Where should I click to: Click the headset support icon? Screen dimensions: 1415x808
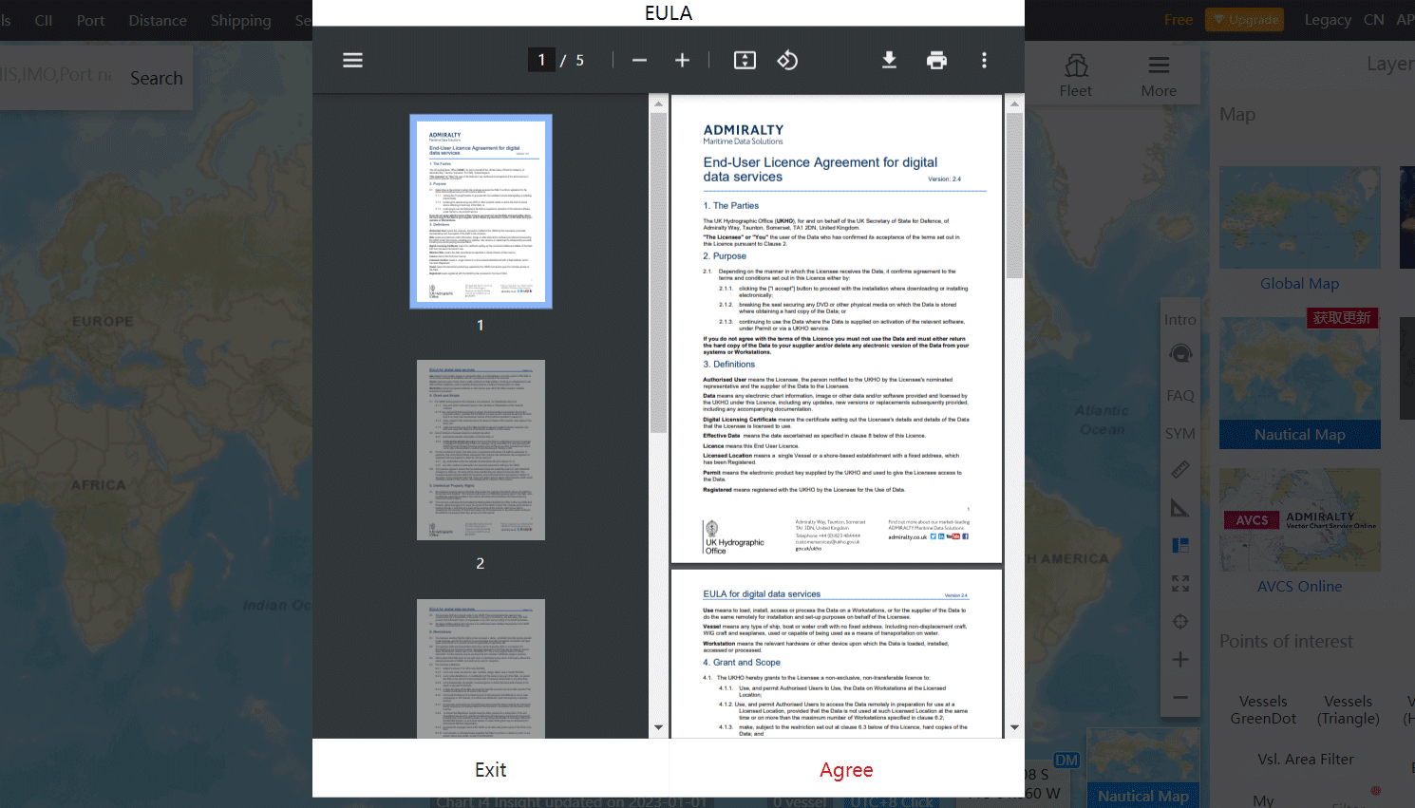coord(1180,354)
